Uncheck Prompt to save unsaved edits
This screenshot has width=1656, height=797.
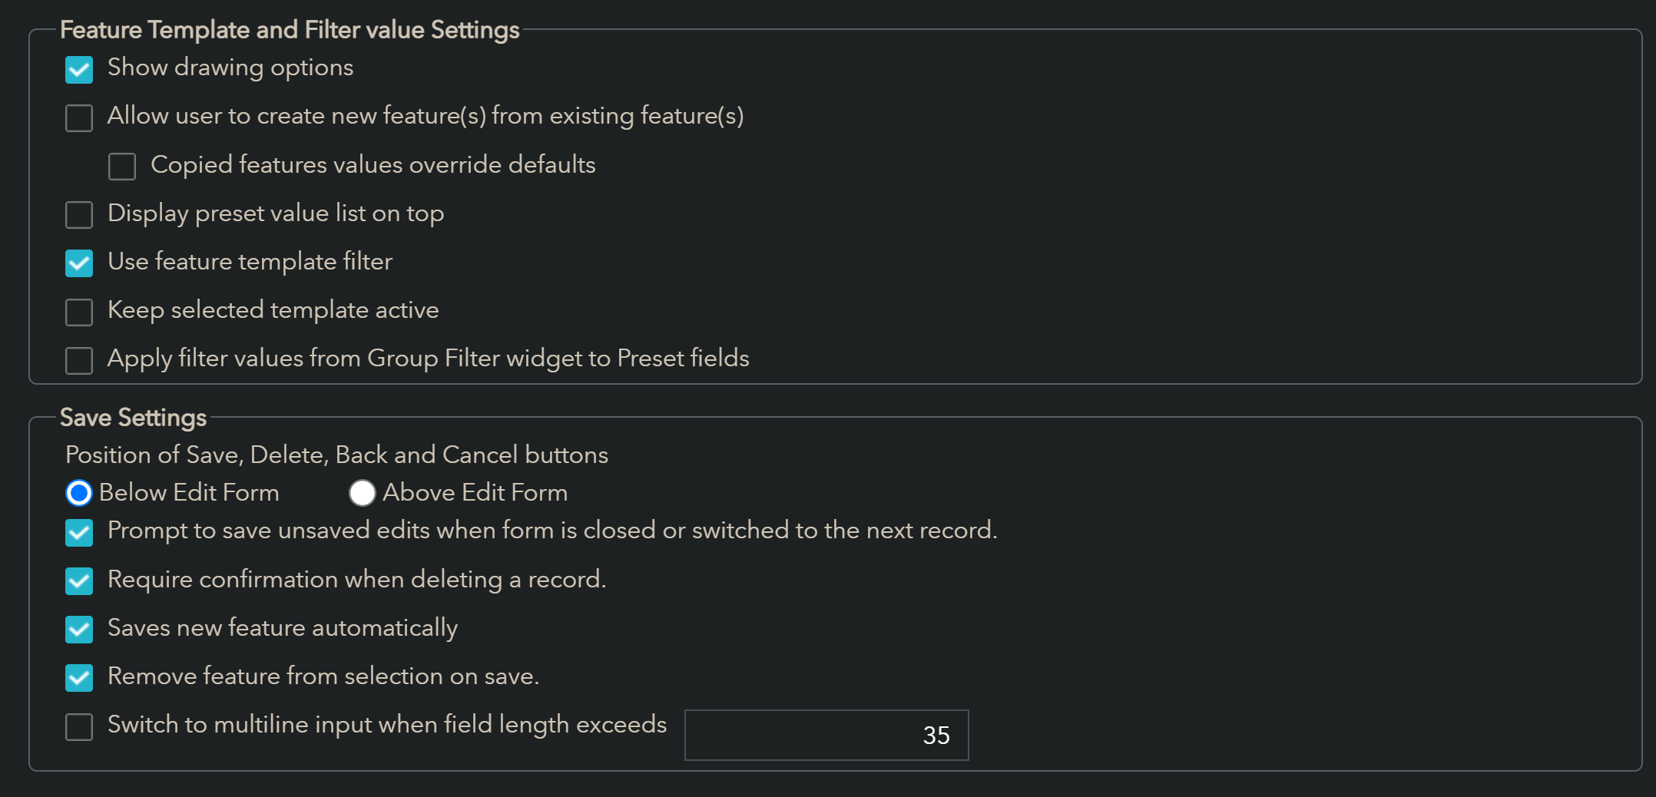[x=79, y=533]
